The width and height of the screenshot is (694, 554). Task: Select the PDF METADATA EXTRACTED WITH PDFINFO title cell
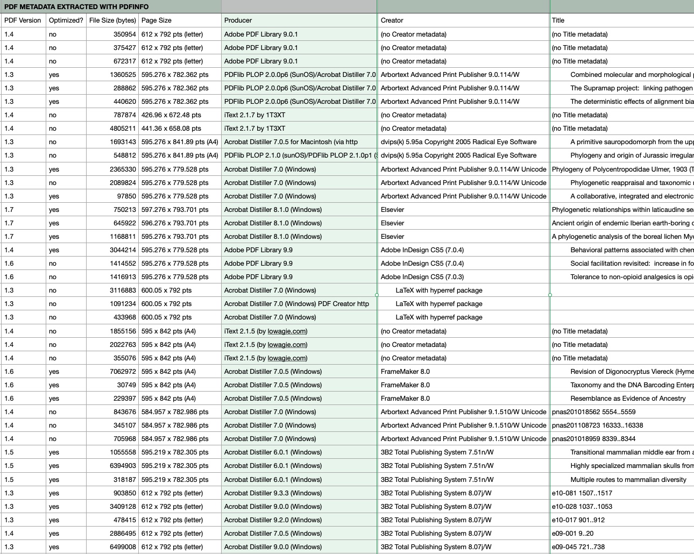coord(76,6)
